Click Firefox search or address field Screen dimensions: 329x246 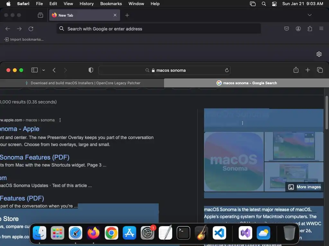tap(159, 29)
